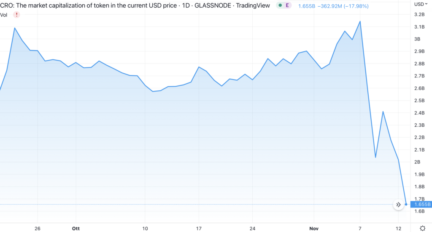Click the 26 date label on time axis

[x=38, y=228]
